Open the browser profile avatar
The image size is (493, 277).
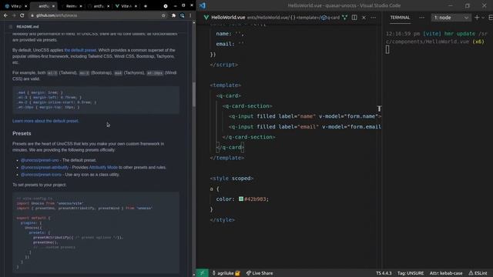[x=182, y=15]
